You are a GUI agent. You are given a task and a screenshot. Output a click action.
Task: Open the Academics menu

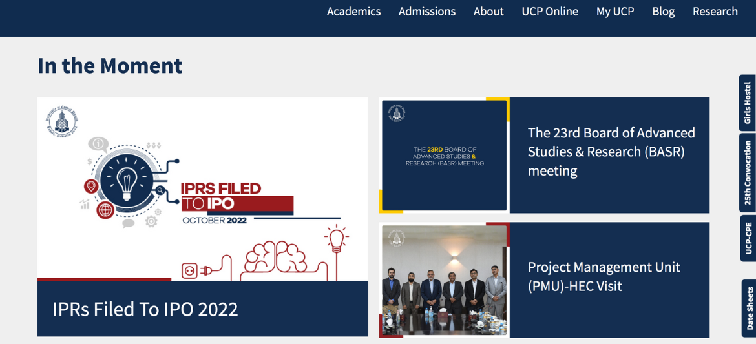tap(353, 12)
